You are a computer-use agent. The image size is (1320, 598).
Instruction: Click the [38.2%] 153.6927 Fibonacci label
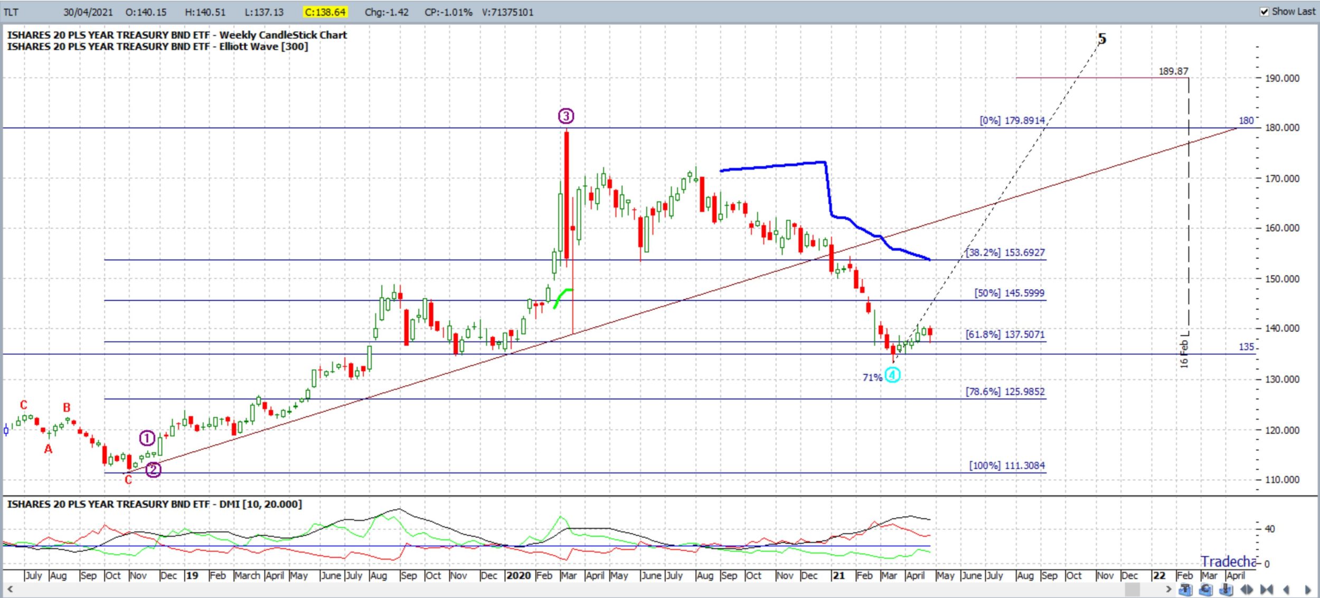point(1005,252)
